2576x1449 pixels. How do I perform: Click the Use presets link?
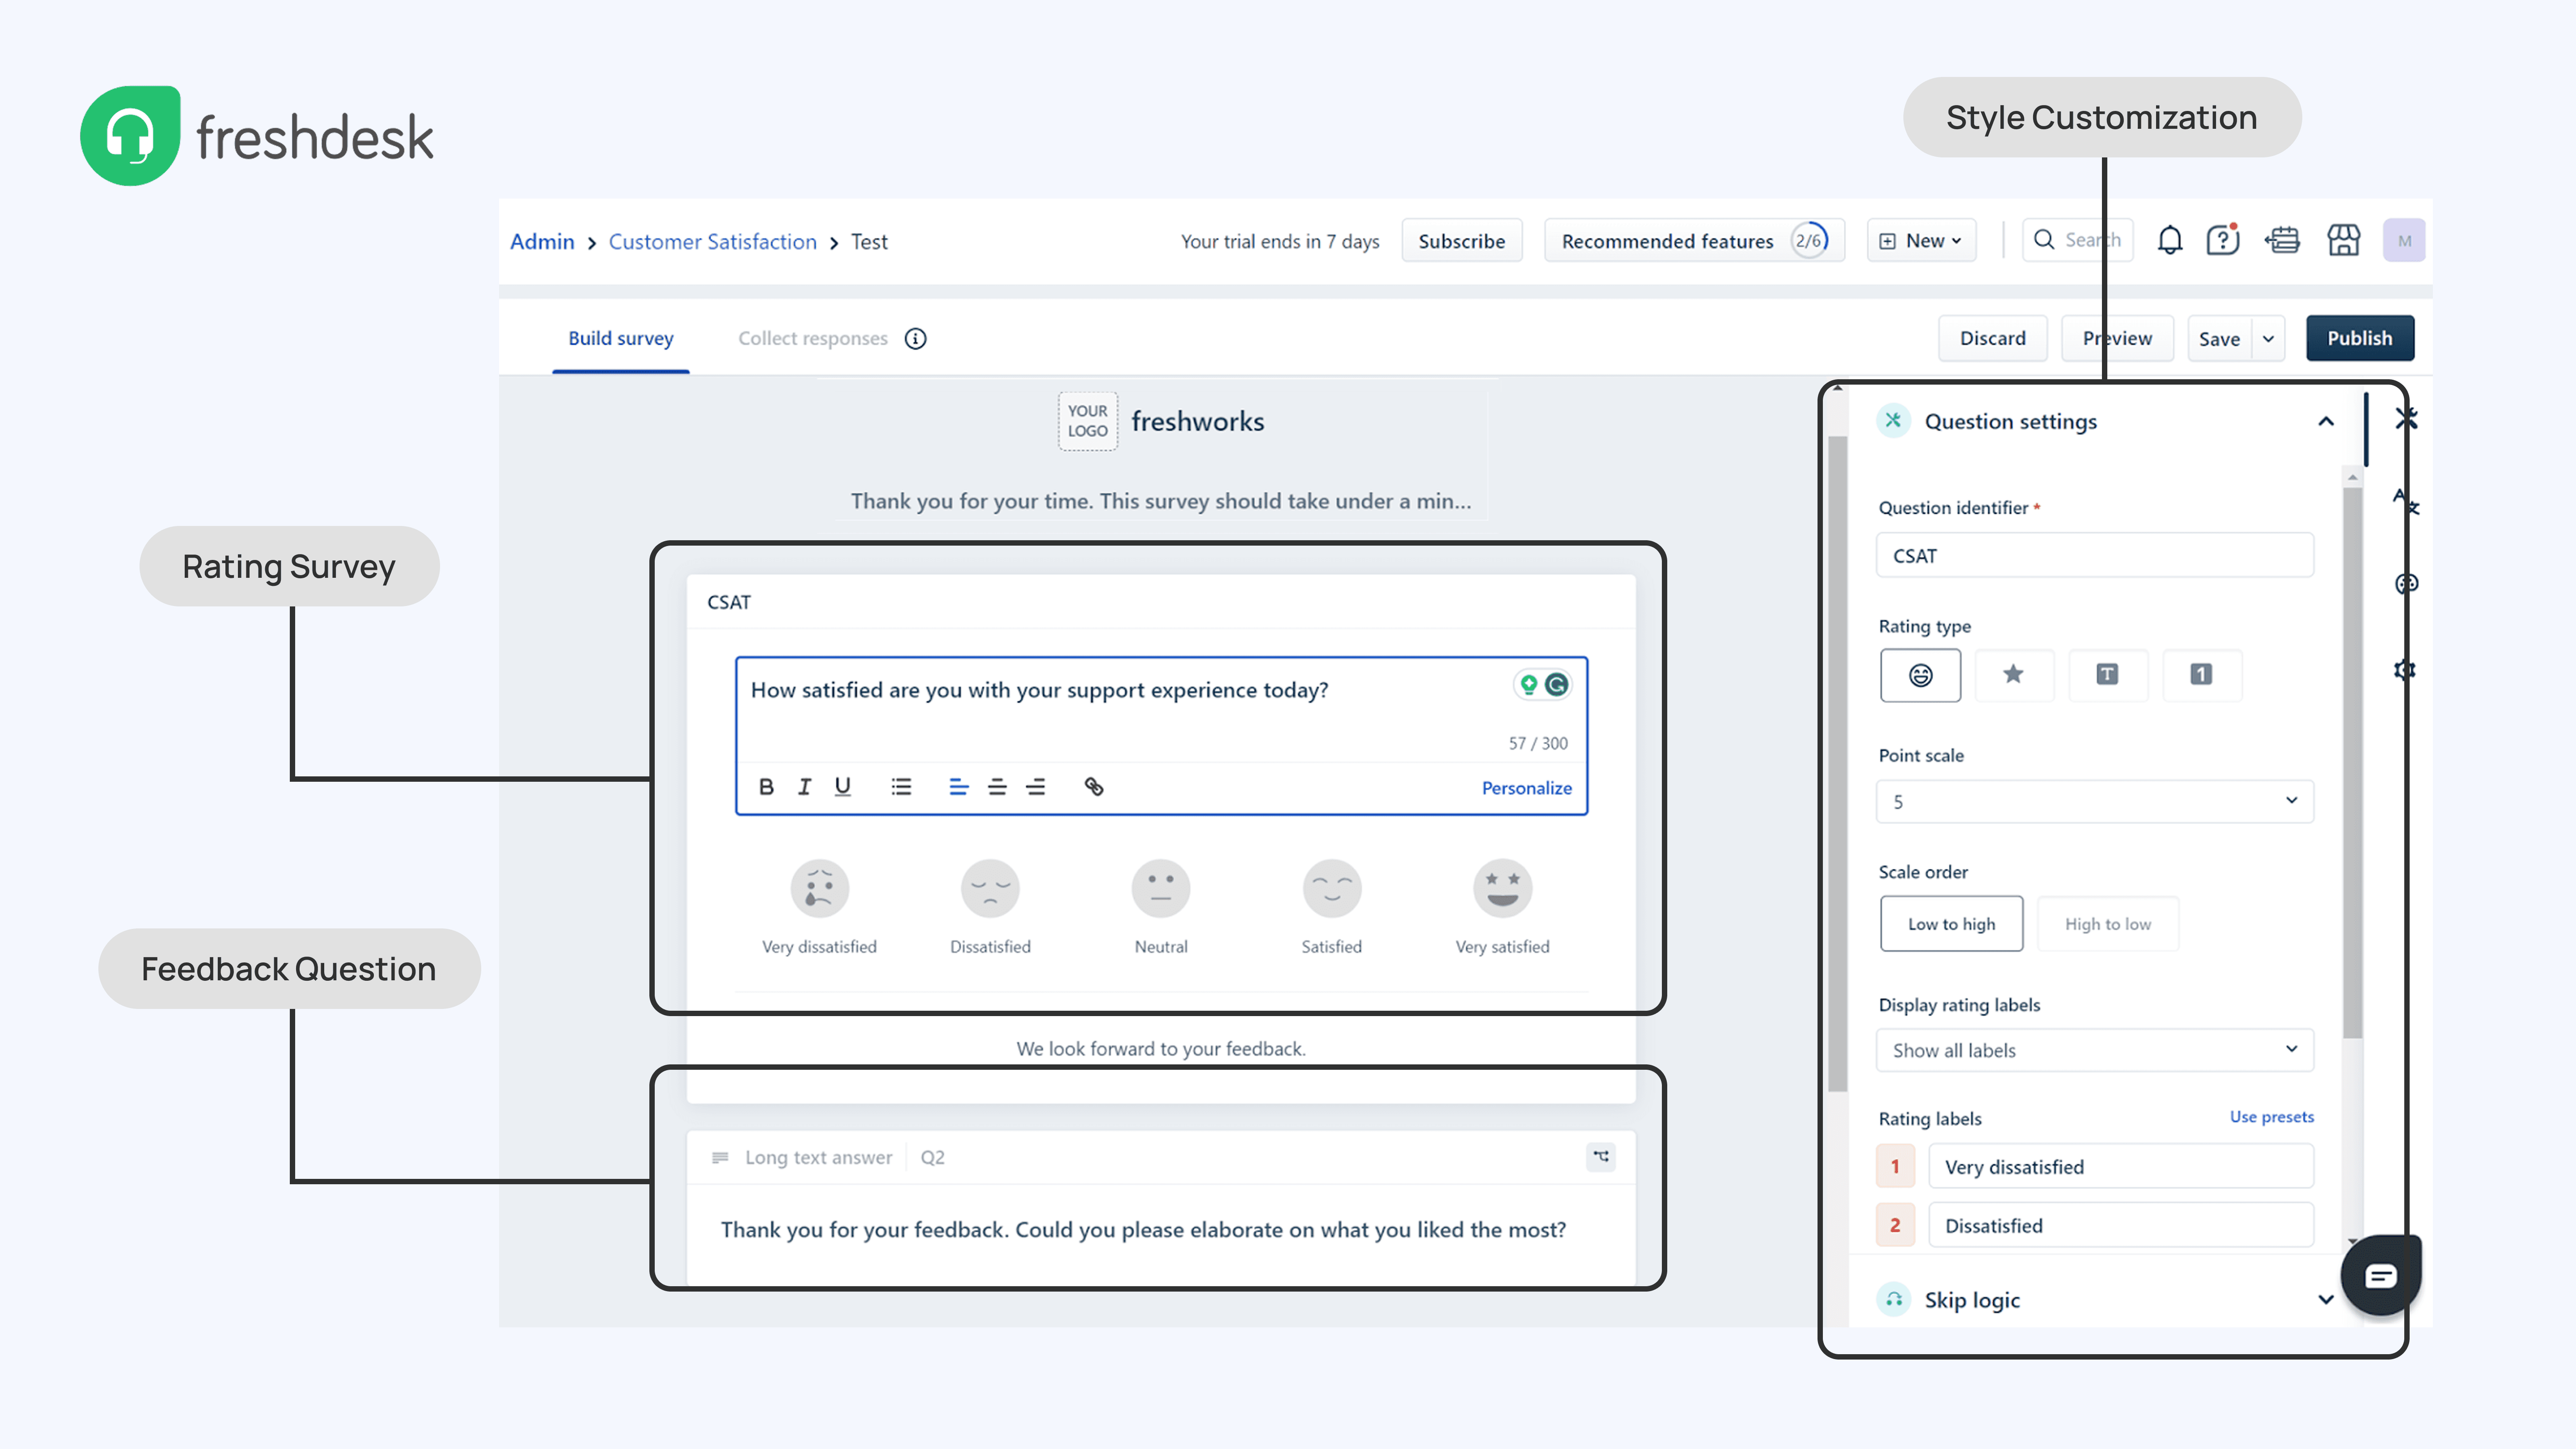point(2271,1117)
